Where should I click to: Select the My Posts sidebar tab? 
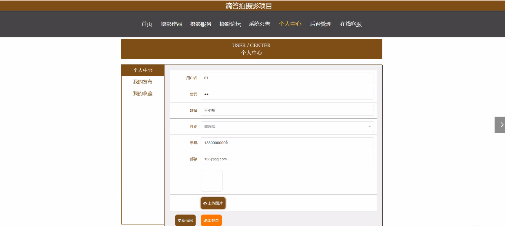point(143,82)
